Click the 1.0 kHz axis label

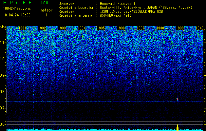coord(3,59)
